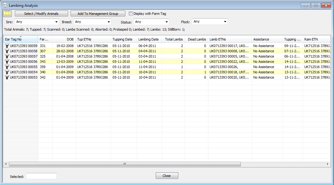This screenshot has width=334, height=185.
Task: Click sheep icon for ear tag 00054
Action: point(7,72)
